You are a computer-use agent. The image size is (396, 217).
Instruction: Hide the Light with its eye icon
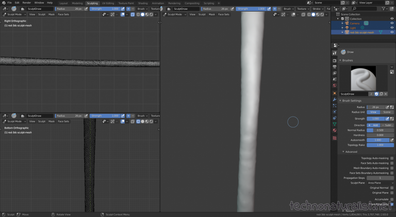pos(392,28)
